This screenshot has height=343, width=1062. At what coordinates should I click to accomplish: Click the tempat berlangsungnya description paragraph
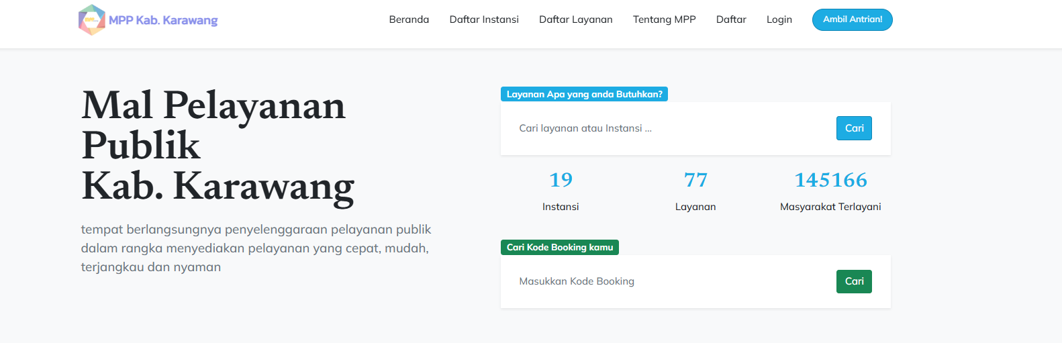(x=256, y=248)
